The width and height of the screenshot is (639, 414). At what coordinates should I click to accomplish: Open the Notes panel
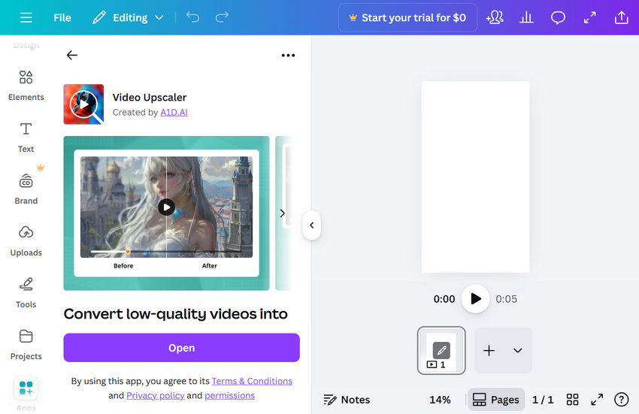(347, 400)
